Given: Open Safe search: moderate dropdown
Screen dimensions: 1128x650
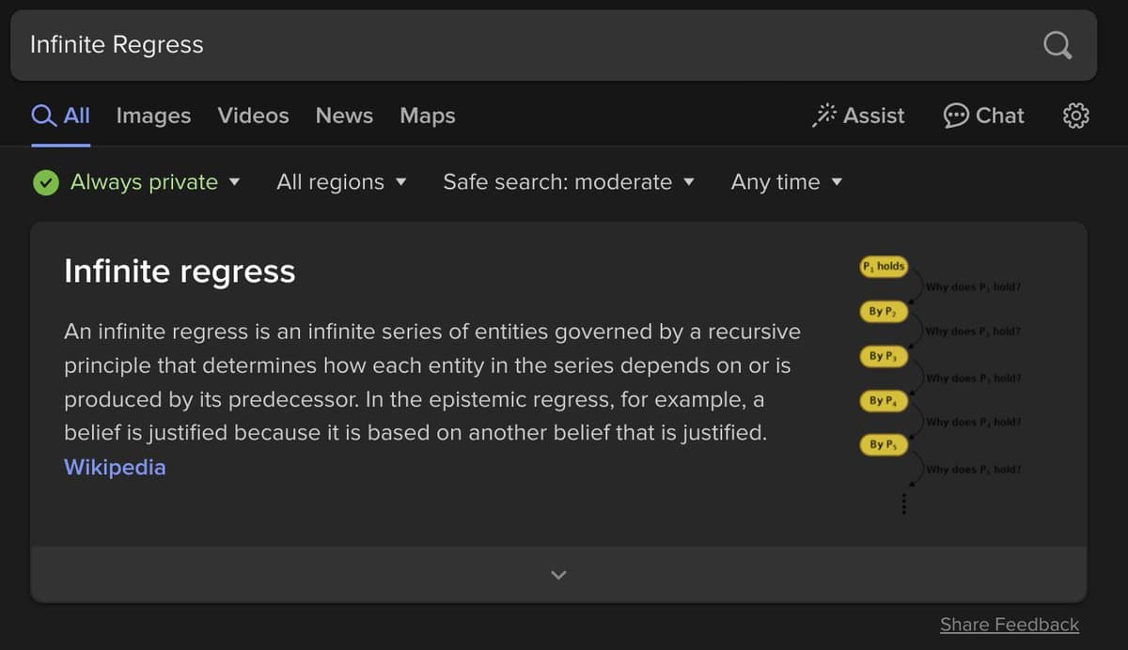Looking at the screenshot, I should [569, 182].
